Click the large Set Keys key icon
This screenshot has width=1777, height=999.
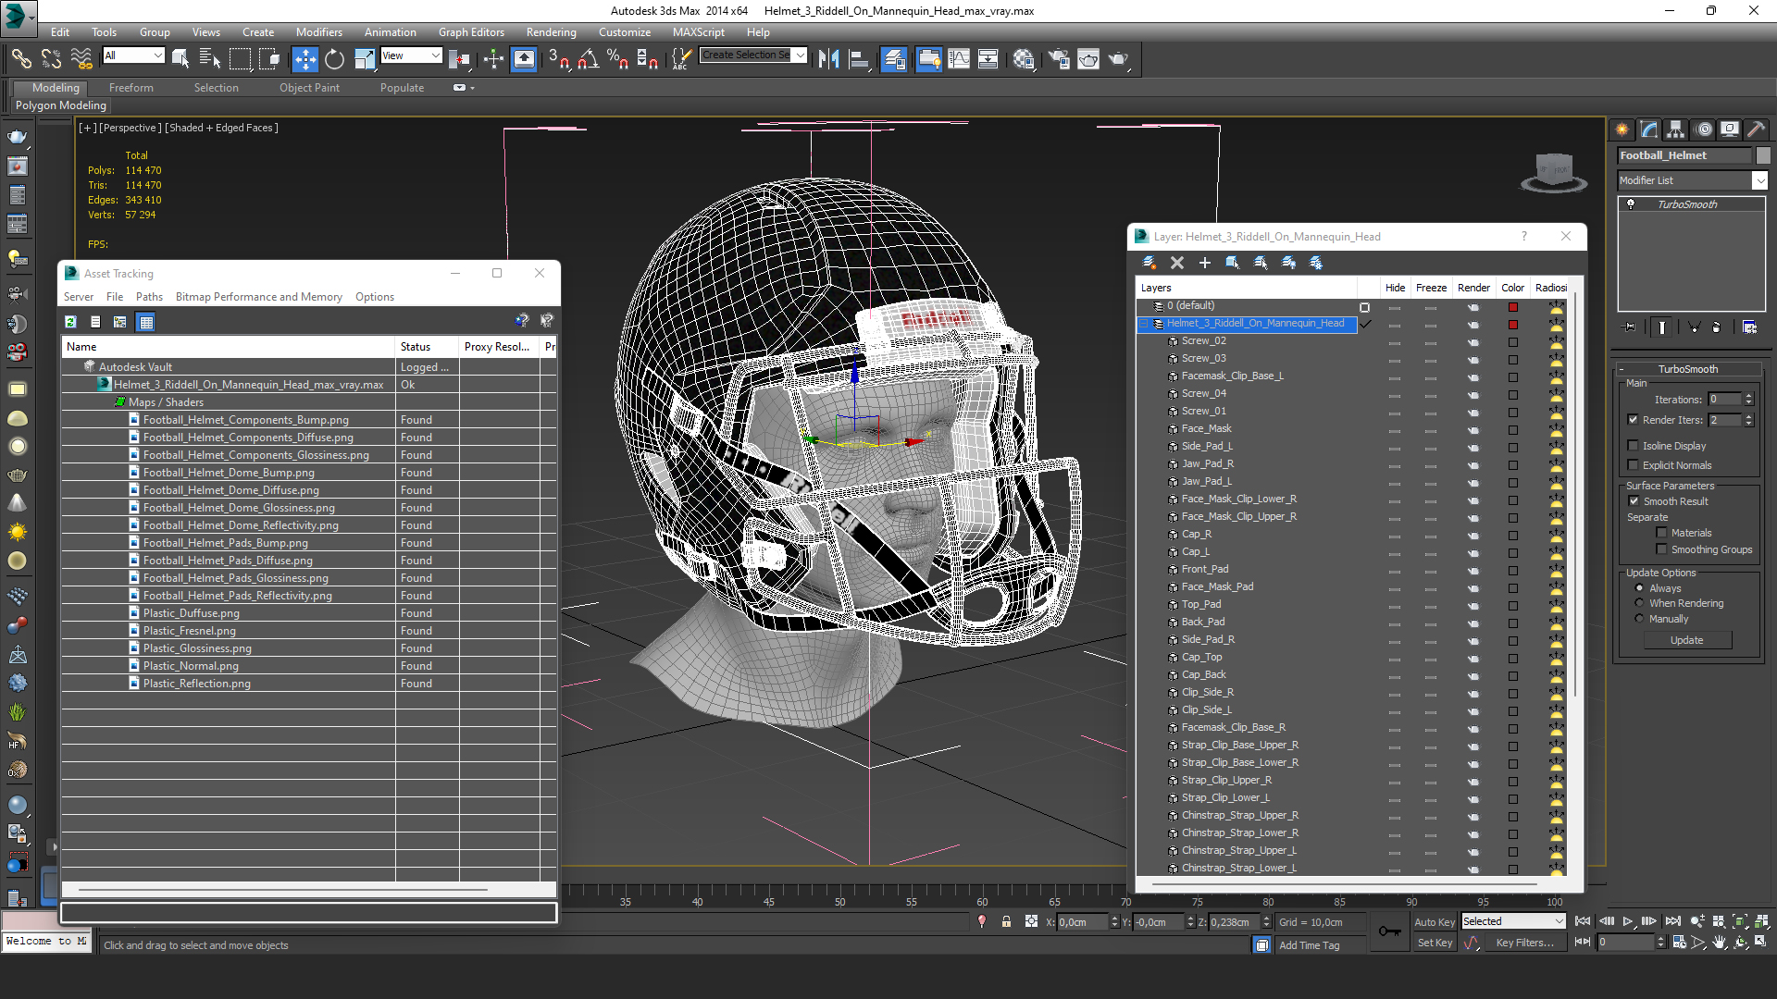[x=1389, y=931]
